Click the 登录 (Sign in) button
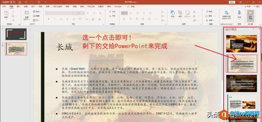The image size is (262, 122). click(232, 2)
